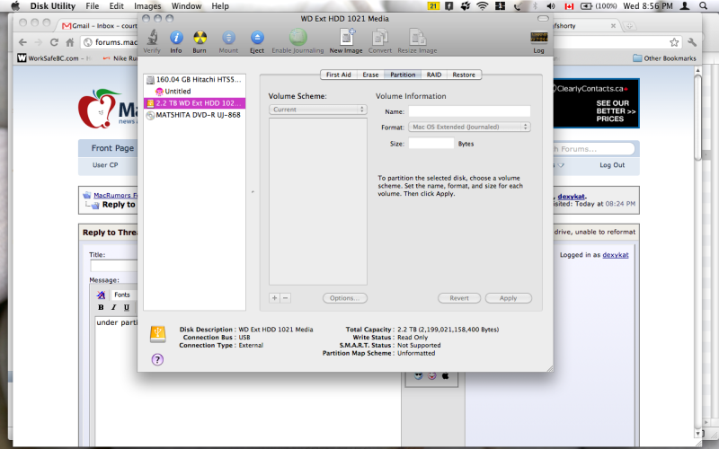Toggle bold in message editor
The height and width of the screenshot is (449, 719).
click(101, 307)
